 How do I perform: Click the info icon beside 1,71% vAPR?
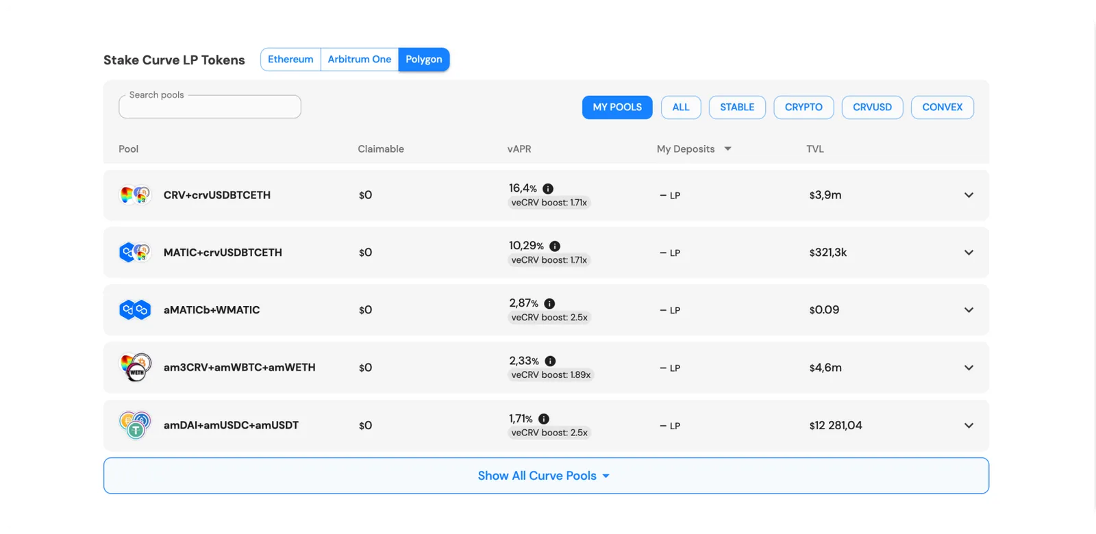point(544,418)
